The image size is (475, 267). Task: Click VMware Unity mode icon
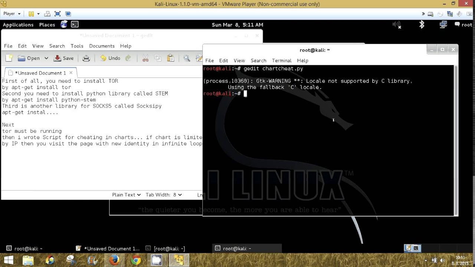[x=68, y=14]
